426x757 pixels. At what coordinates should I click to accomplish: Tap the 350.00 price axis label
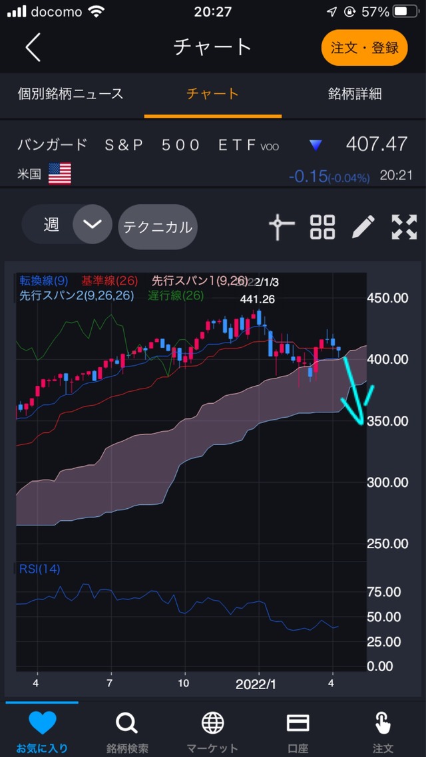[388, 421]
